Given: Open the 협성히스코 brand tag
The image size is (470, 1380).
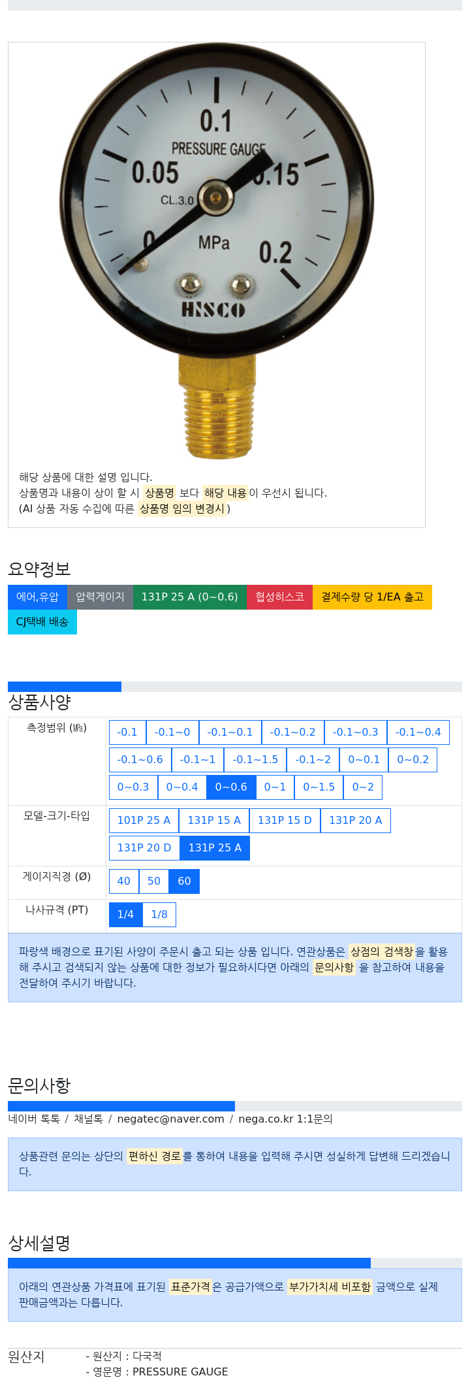Looking at the screenshot, I should pos(279,597).
